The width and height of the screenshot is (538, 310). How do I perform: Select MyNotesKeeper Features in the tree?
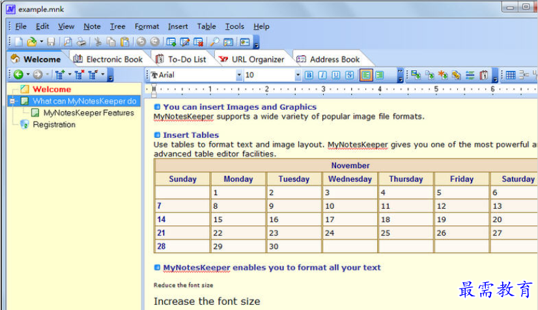(x=89, y=112)
